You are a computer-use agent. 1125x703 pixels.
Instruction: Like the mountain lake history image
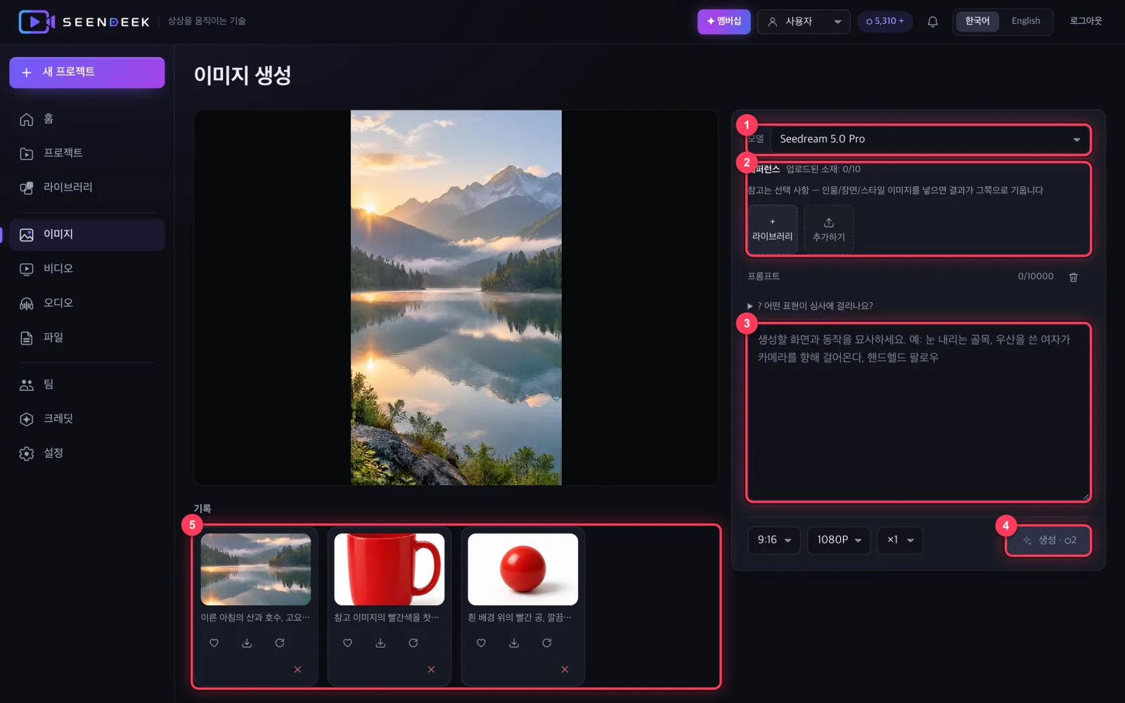(214, 643)
